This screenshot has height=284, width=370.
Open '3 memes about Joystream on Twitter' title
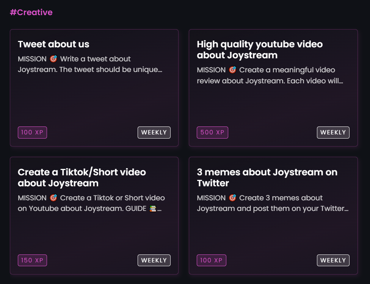pos(267,178)
